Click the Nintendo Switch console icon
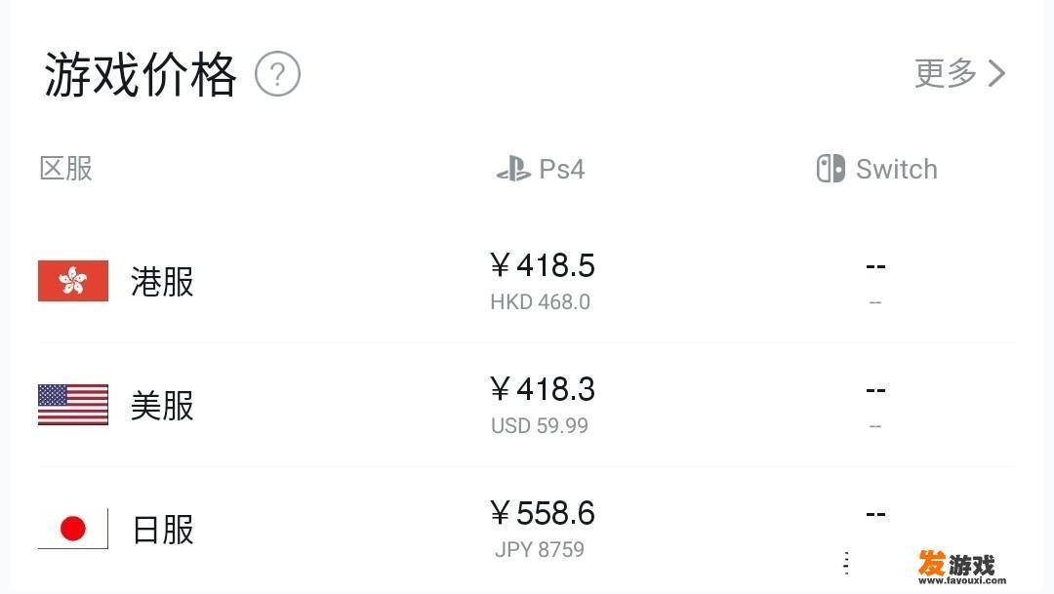1054x594 pixels. tap(831, 169)
